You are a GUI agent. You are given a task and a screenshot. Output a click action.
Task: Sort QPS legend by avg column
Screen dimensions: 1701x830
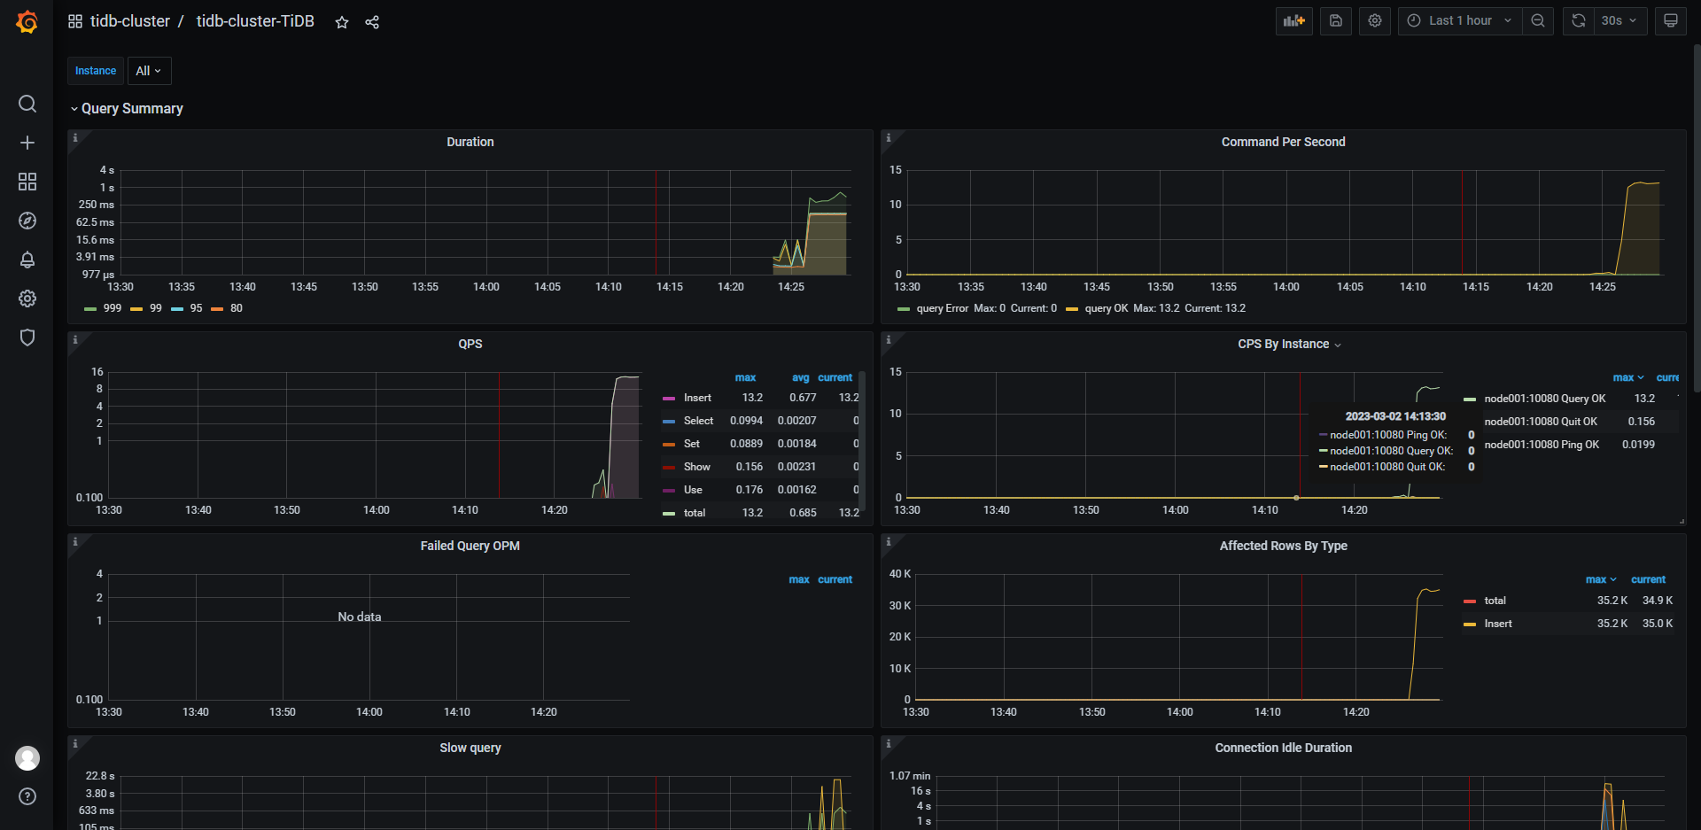(x=800, y=377)
